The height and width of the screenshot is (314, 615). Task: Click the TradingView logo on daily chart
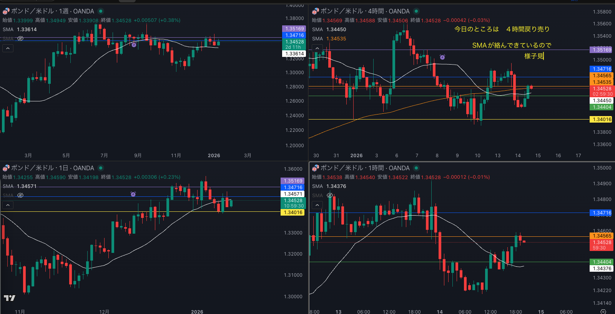click(x=10, y=298)
